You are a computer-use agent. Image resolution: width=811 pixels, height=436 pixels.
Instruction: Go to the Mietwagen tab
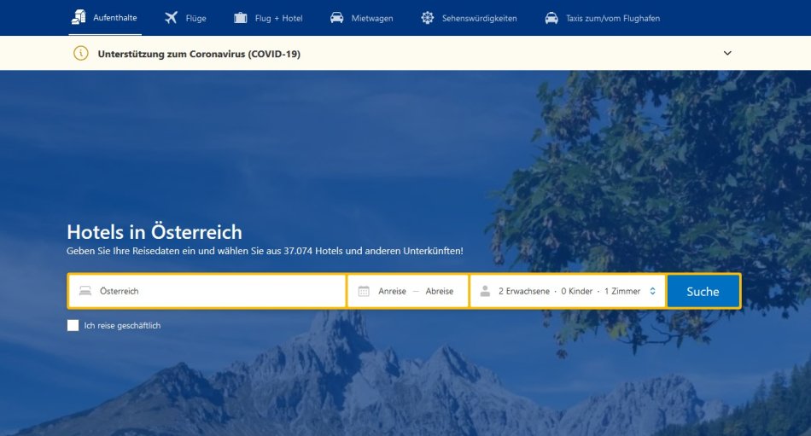point(362,18)
